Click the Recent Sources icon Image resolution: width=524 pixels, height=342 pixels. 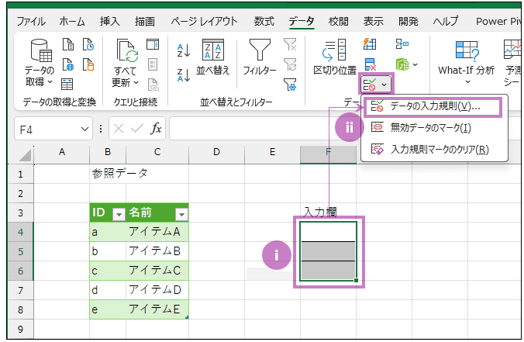click(x=88, y=44)
